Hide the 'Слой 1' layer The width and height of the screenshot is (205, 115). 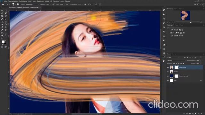[x=168, y=72]
